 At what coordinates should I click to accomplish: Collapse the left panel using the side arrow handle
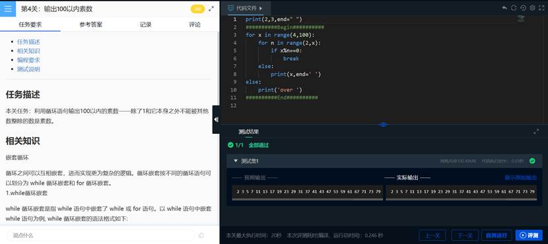click(x=216, y=120)
